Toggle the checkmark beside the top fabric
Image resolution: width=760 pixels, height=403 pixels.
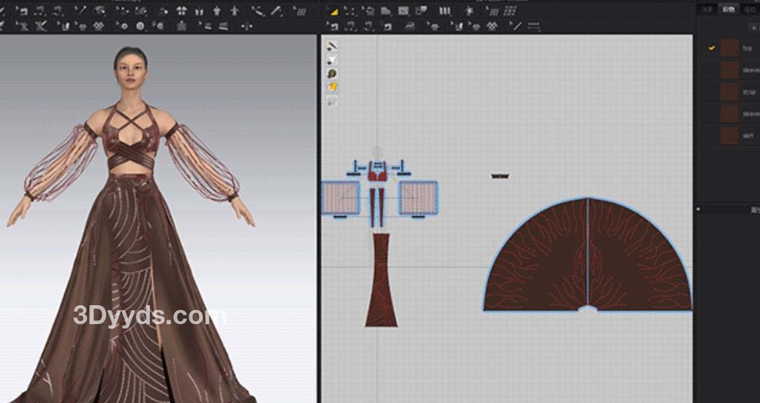[x=711, y=48]
